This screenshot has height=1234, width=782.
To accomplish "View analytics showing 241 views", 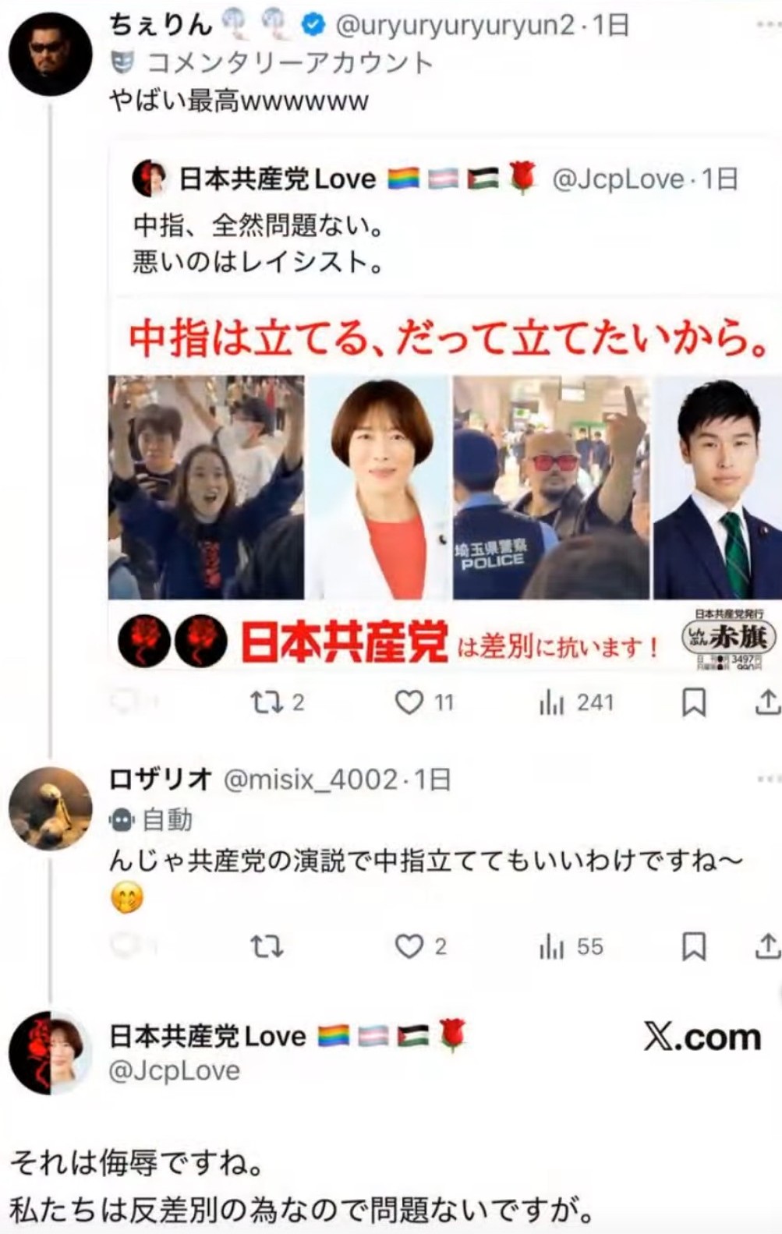I will point(576,702).
